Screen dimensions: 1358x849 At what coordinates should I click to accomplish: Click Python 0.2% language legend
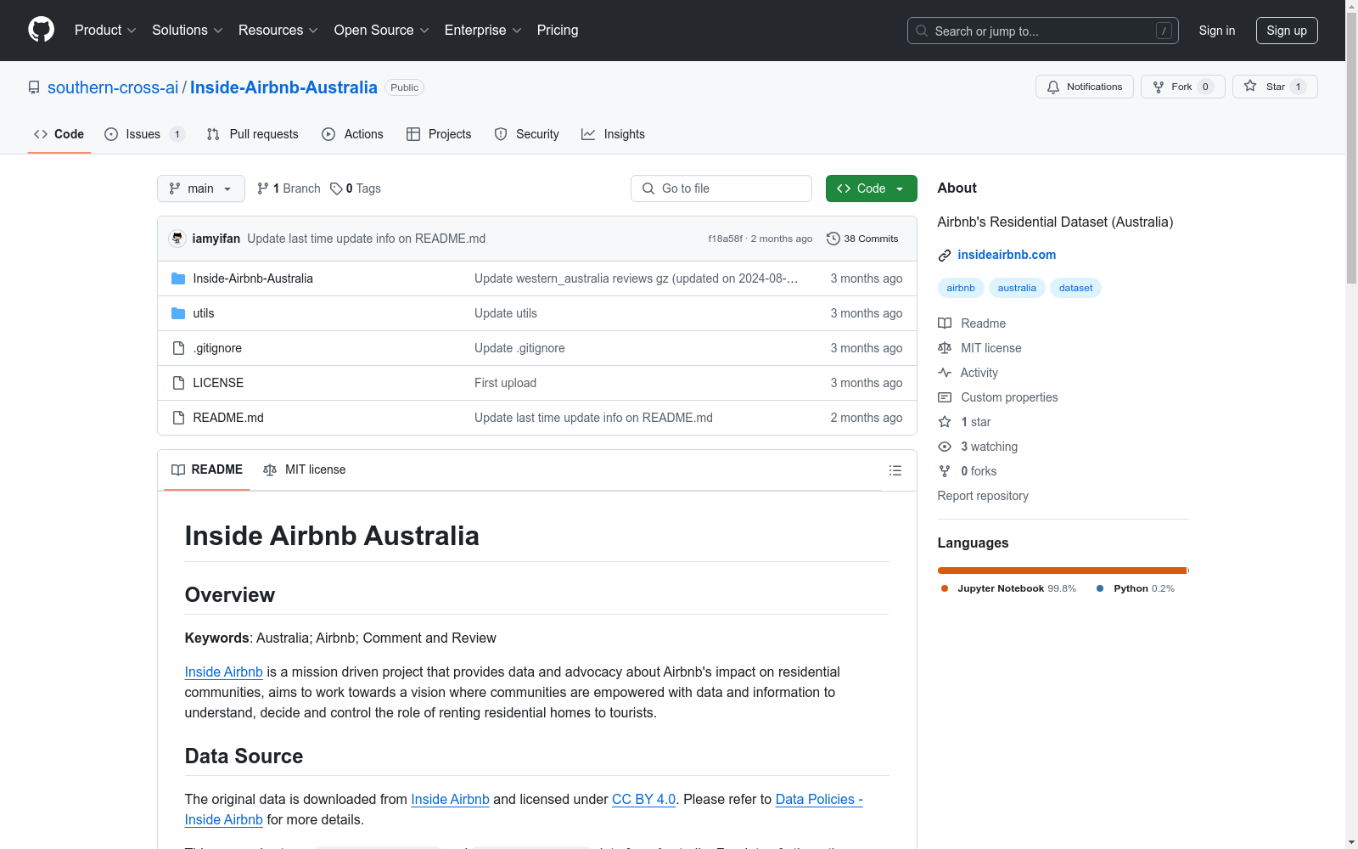click(1136, 588)
